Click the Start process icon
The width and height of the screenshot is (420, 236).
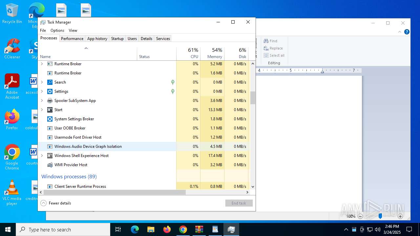[50, 110]
